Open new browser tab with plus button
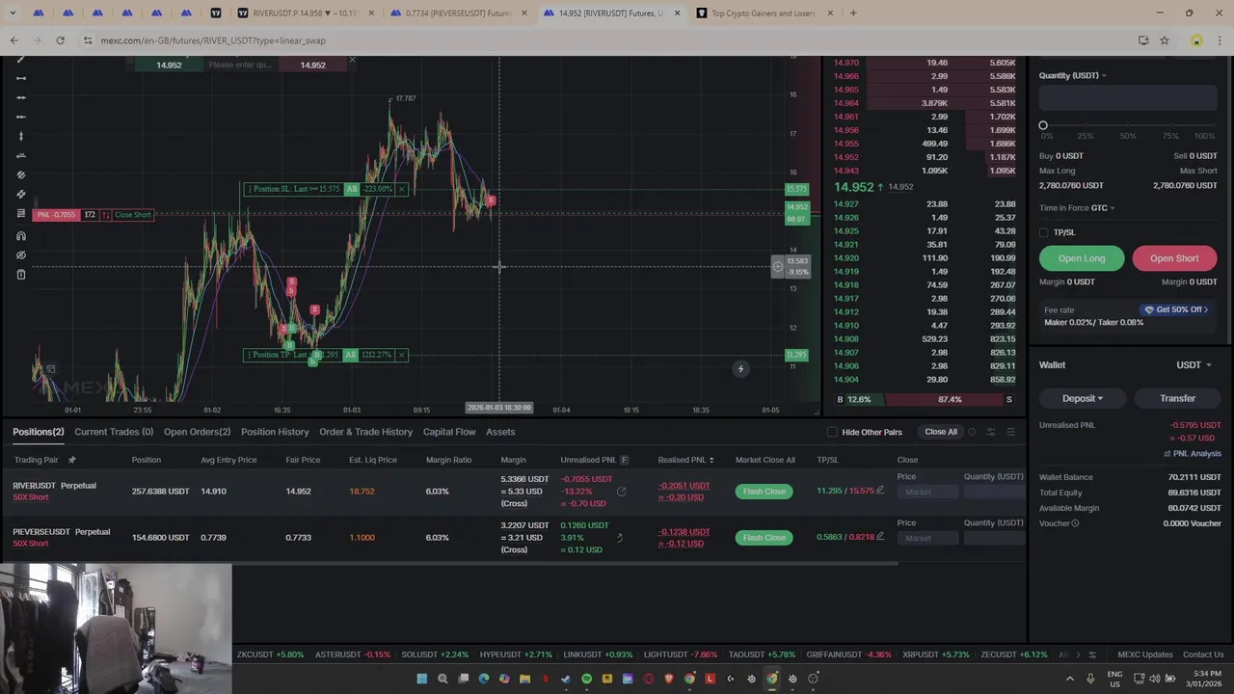Image resolution: width=1234 pixels, height=694 pixels. coord(853,13)
